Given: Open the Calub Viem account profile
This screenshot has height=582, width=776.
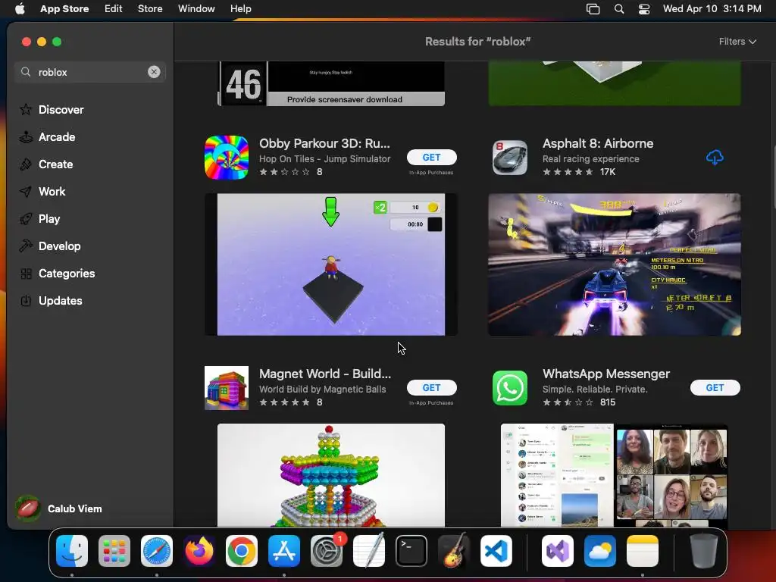Looking at the screenshot, I should click(x=59, y=508).
